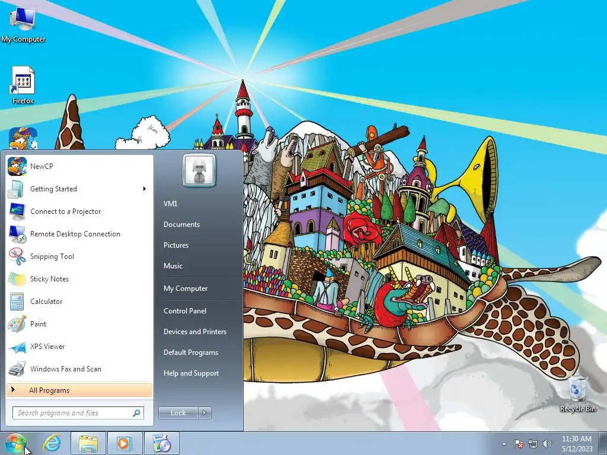607x455 pixels.
Task: Open the DVD Maker taskbar icon
Action: click(161, 443)
